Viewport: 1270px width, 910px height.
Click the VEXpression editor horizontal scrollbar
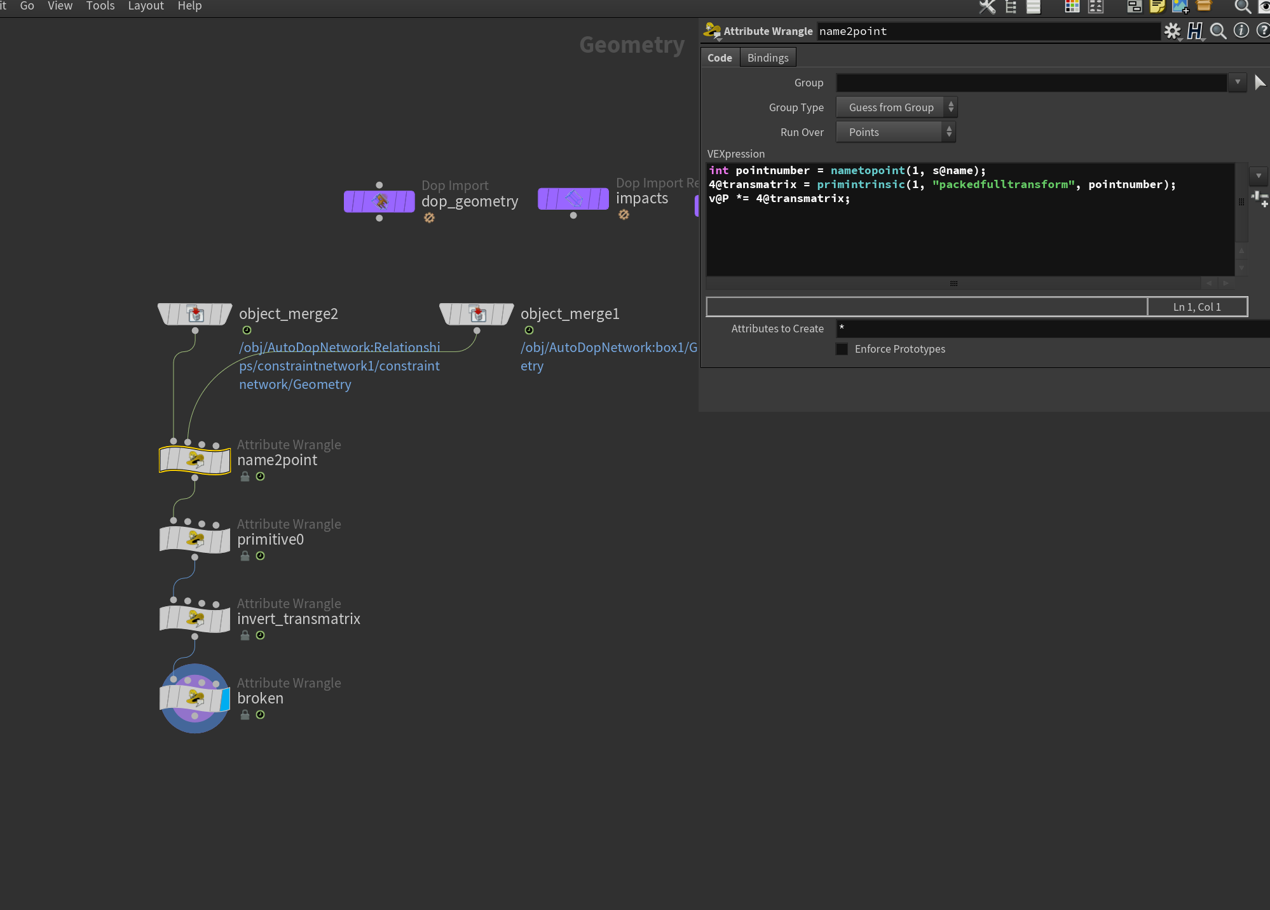(953, 283)
